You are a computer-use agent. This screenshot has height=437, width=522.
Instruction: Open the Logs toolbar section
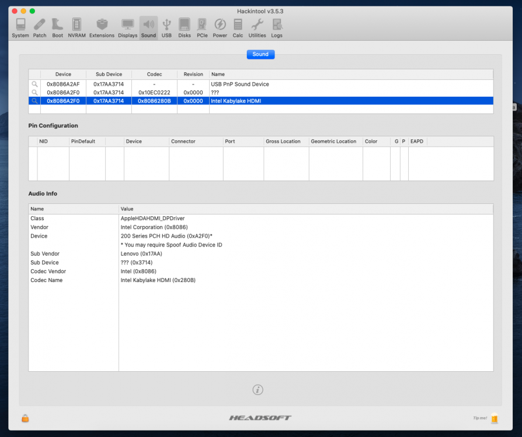click(277, 28)
